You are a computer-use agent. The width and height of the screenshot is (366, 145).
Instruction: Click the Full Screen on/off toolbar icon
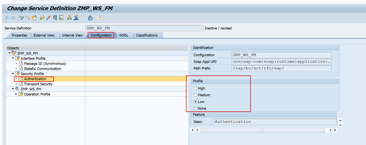click(x=82, y=18)
